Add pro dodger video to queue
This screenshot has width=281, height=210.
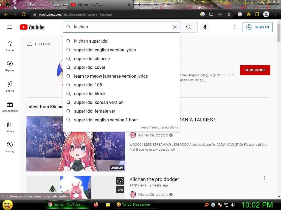120,189
